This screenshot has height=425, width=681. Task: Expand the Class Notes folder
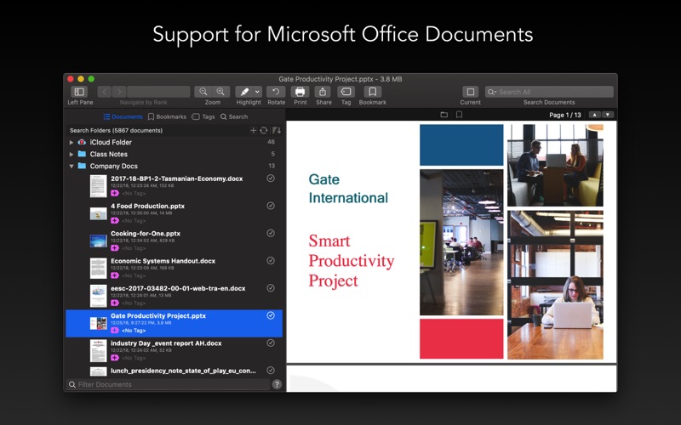pos(72,155)
